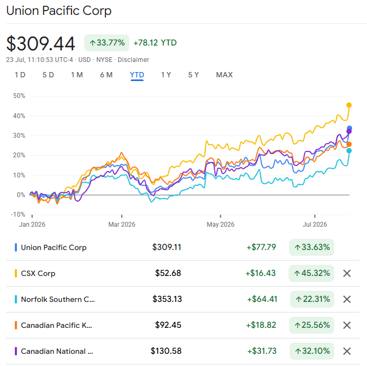Remove Norfolk Southern from comparison

click(347, 299)
